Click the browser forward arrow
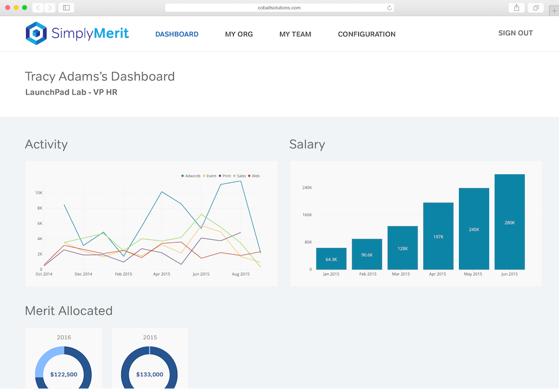Viewport: 559px width, 389px height. click(x=50, y=8)
